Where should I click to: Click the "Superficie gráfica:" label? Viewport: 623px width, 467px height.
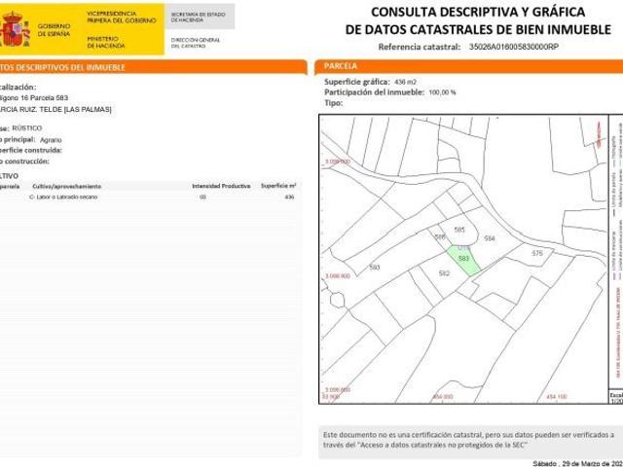(x=357, y=82)
